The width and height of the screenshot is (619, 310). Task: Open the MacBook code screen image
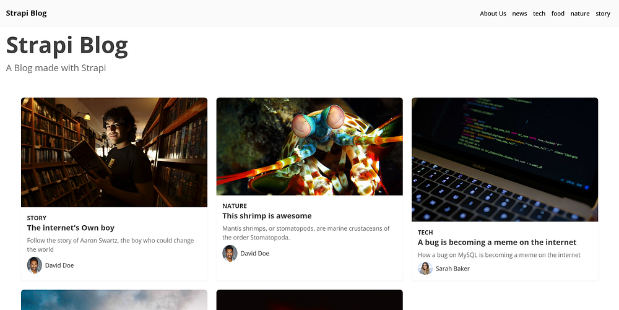pyautogui.click(x=505, y=160)
